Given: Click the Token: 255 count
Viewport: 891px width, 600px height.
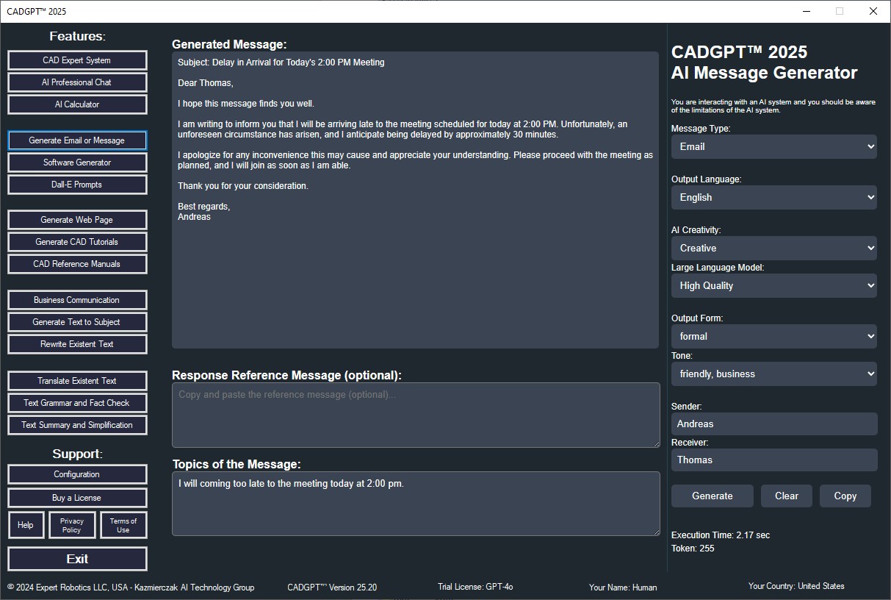Looking at the screenshot, I should point(693,549).
